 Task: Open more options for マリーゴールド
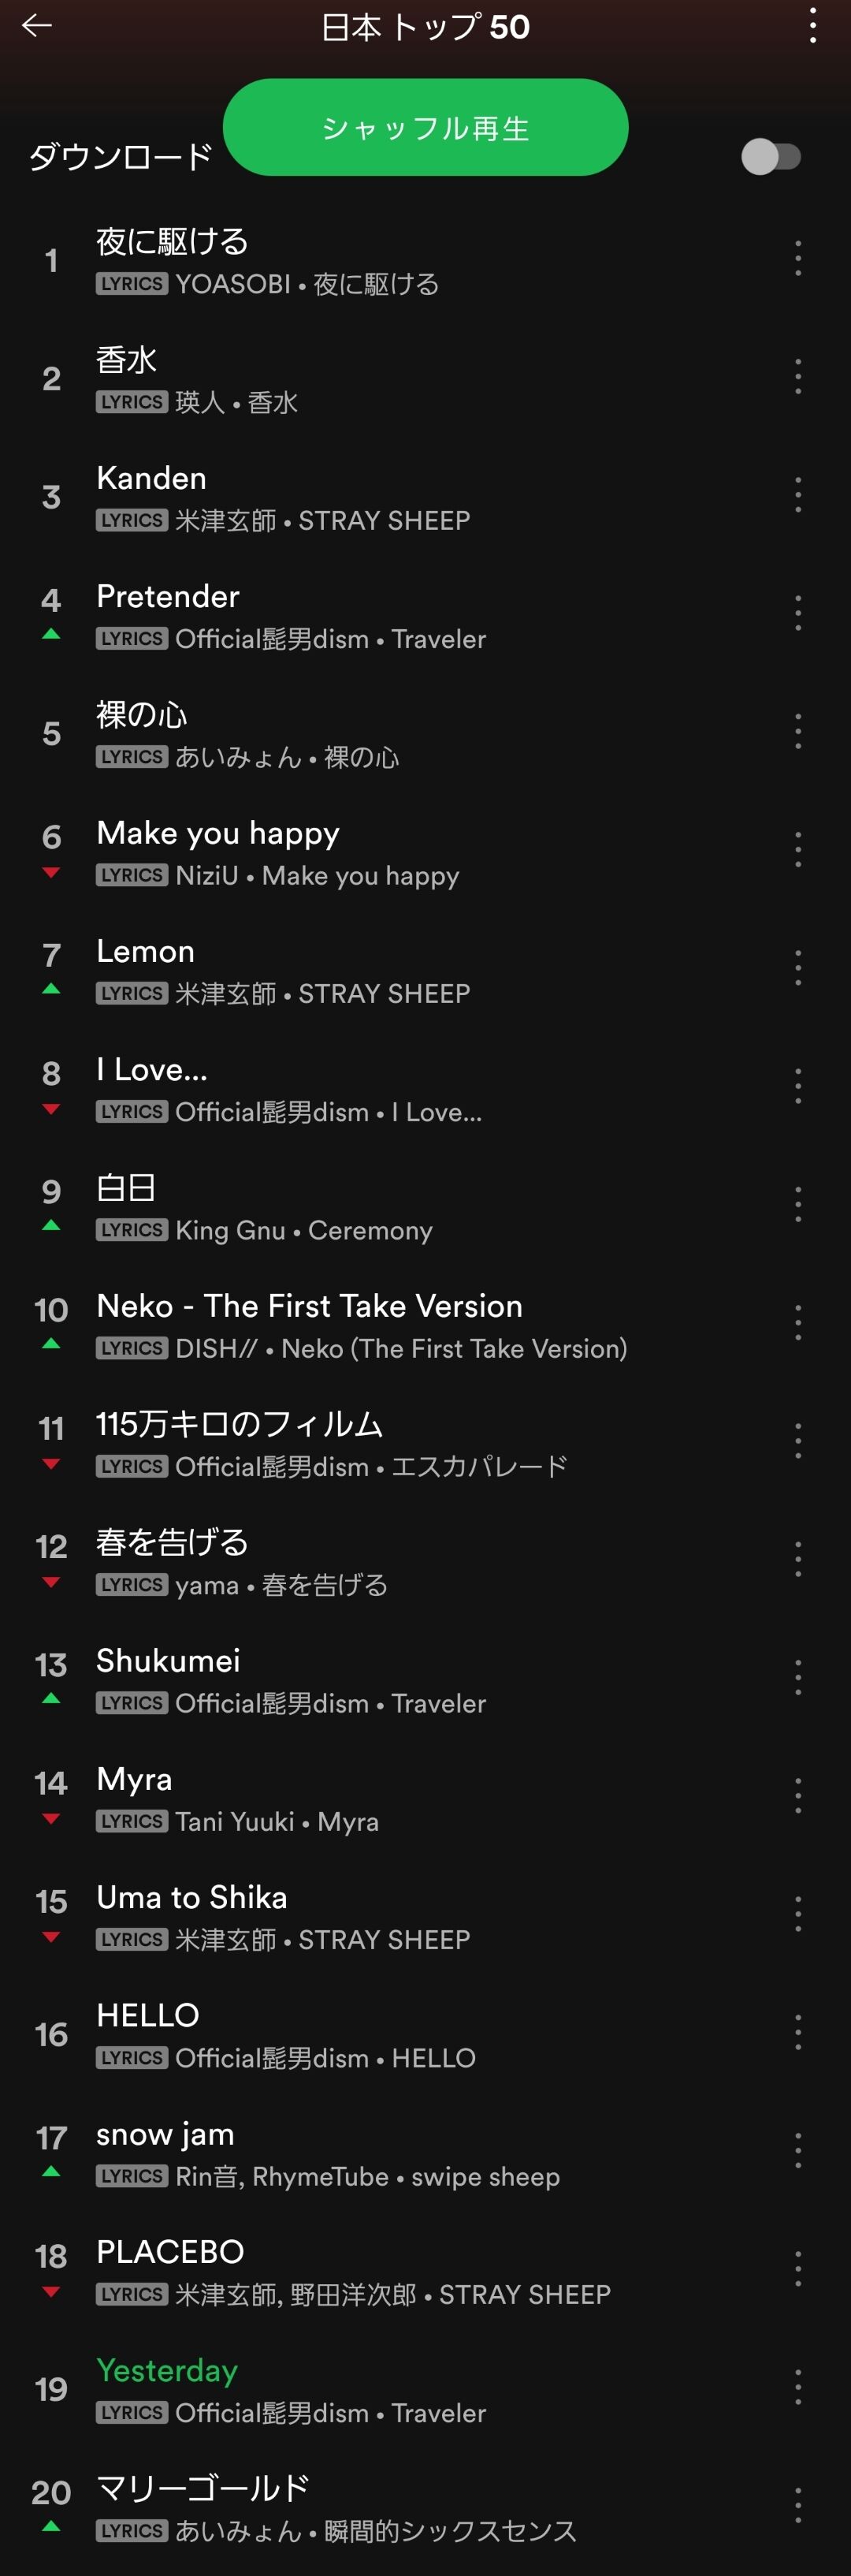click(797, 2506)
